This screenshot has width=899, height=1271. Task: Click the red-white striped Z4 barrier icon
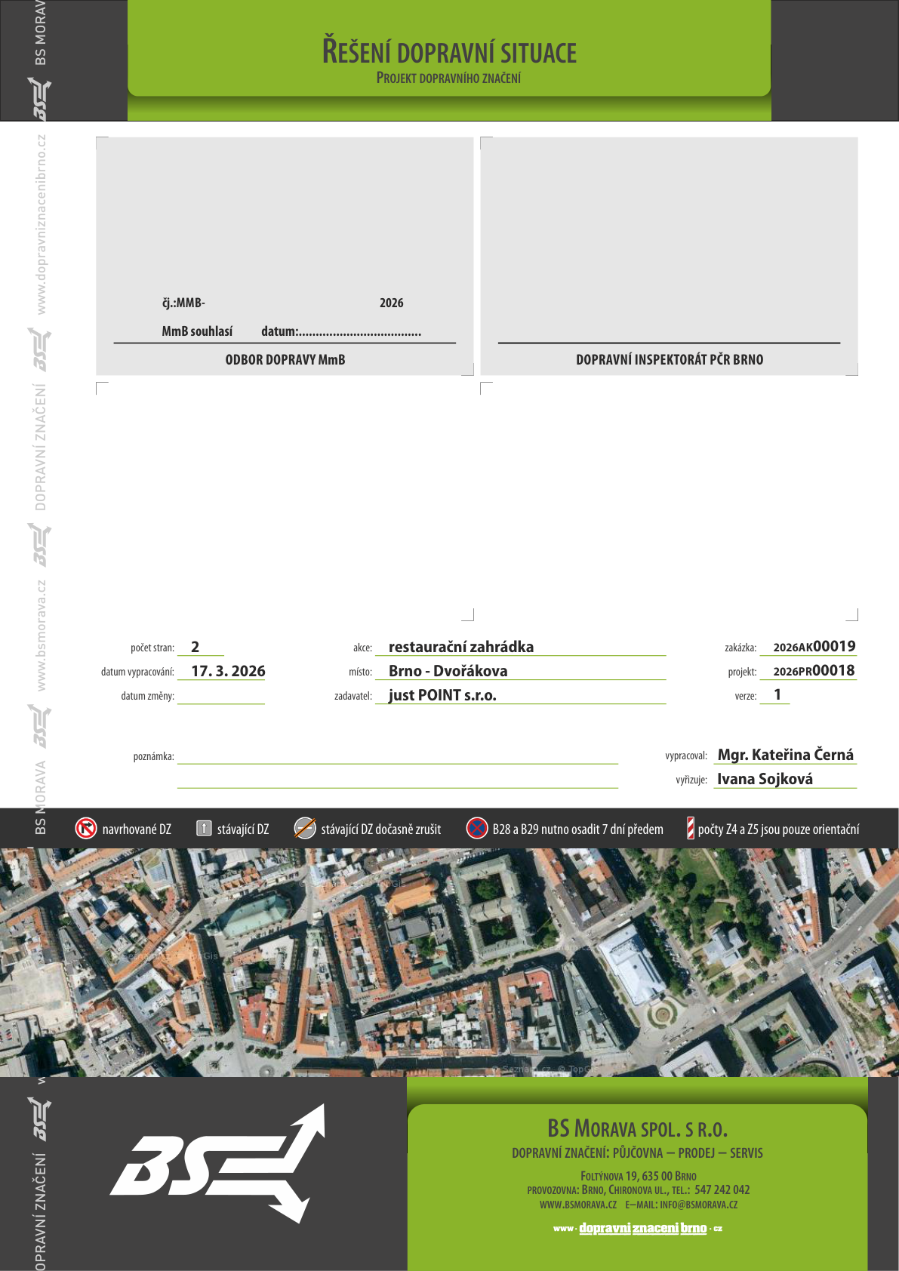[690, 829]
